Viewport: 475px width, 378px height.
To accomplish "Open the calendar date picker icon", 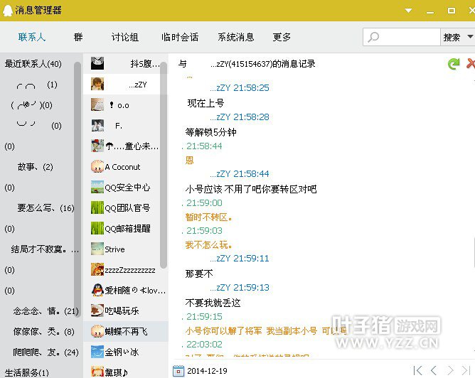I will pos(178,370).
